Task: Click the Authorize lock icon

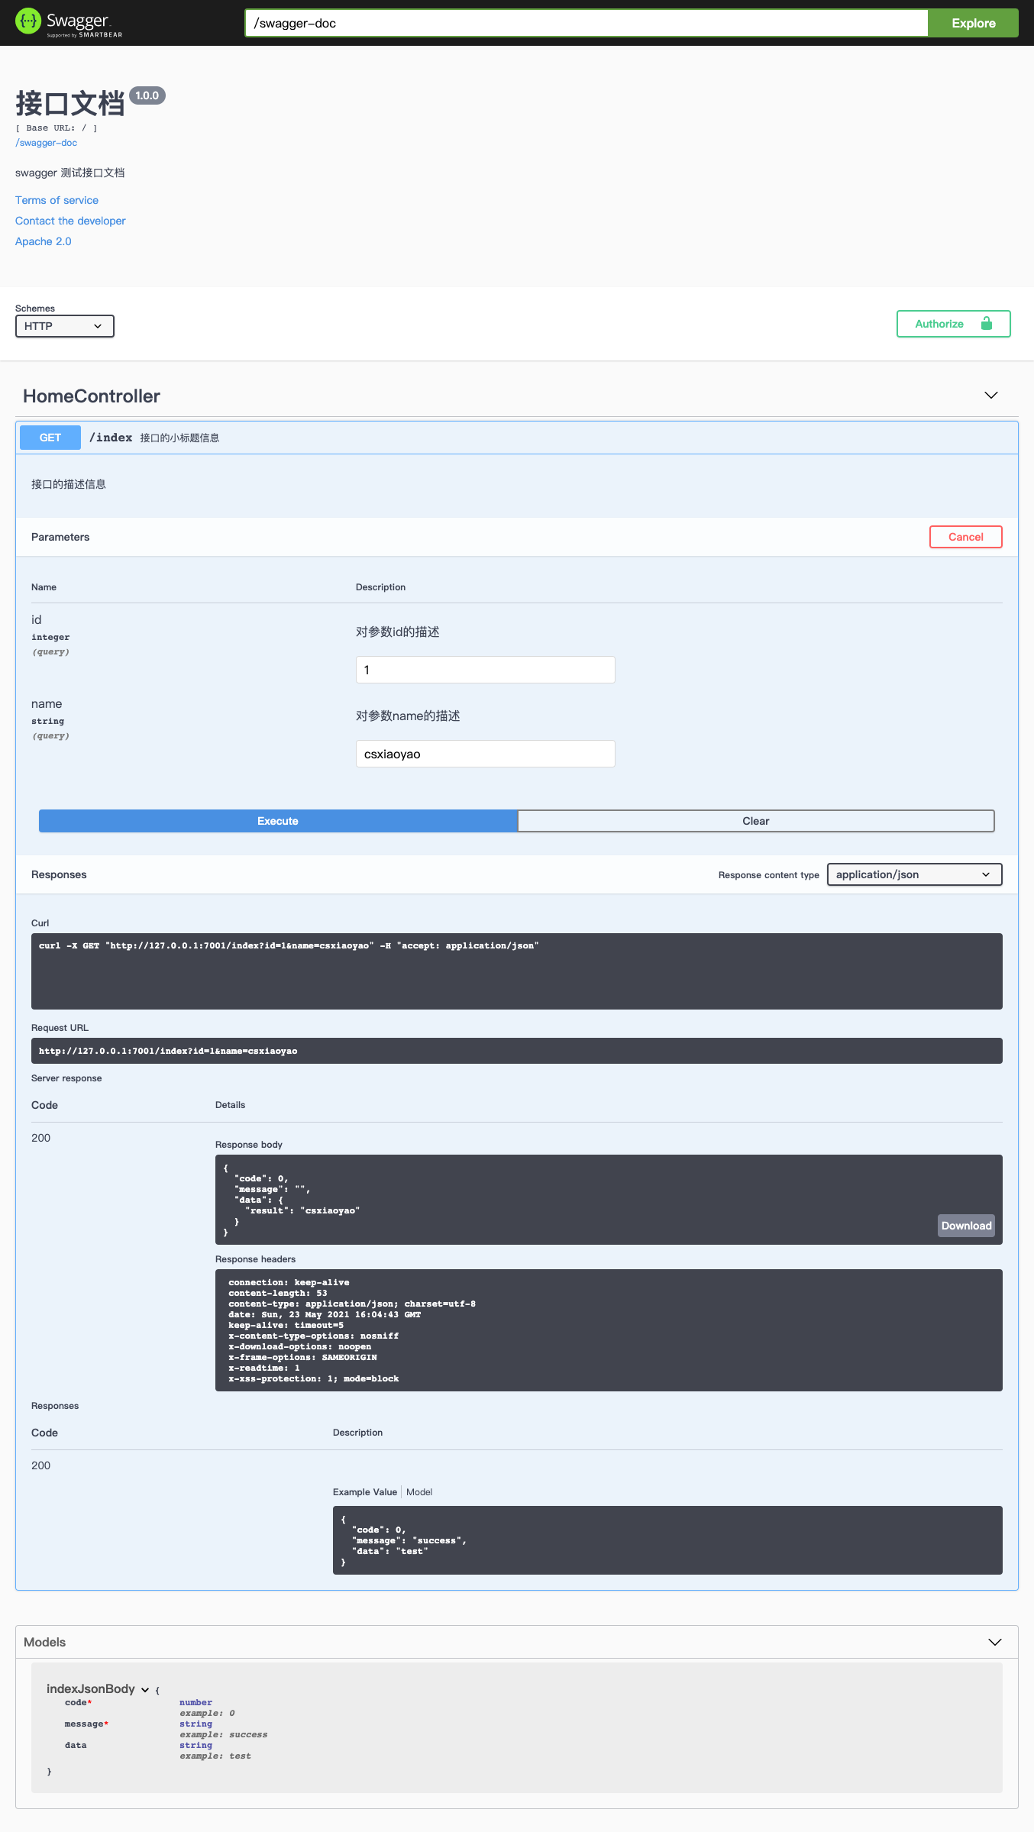Action: coord(986,324)
